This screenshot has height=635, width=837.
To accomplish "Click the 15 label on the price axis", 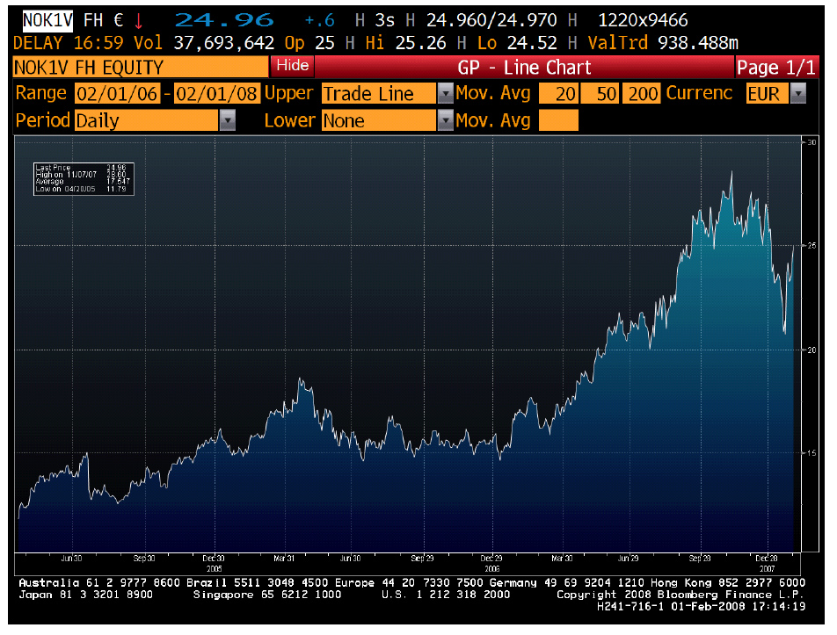I will [x=812, y=453].
